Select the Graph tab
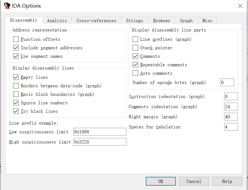Viewport: 248px width, 190px height. [x=186, y=21]
